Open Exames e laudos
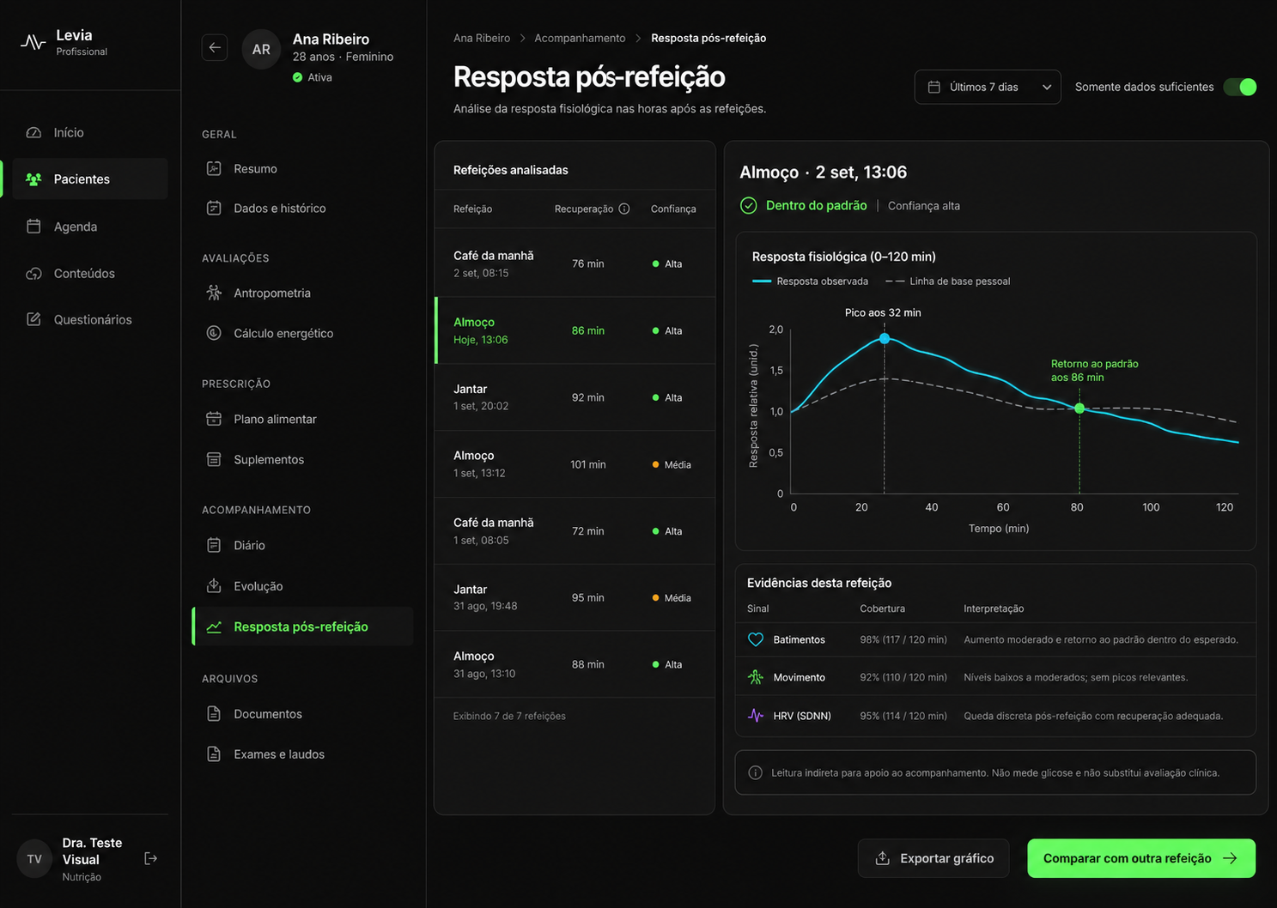This screenshot has width=1277, height=908. pos(303,754)
